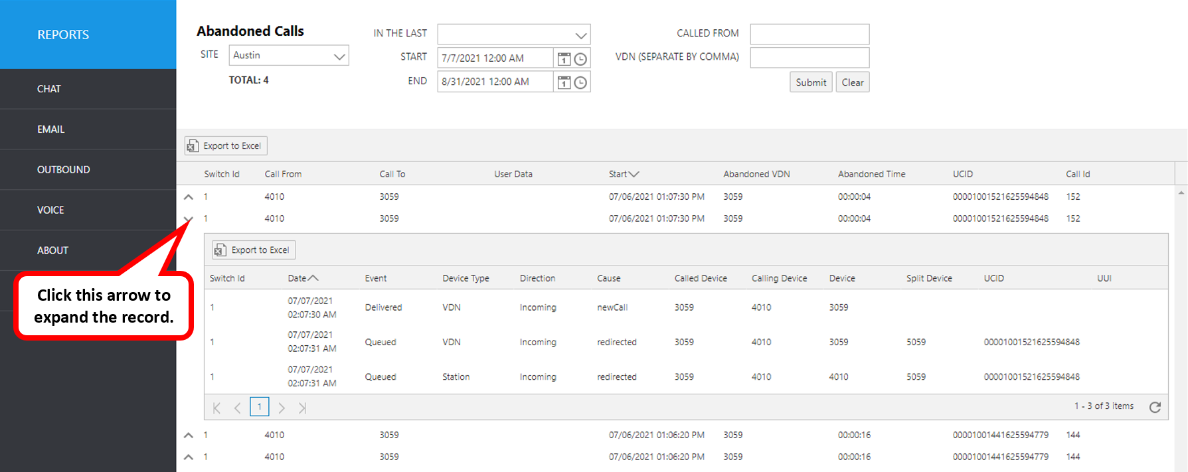Go to last page of detail grid
Viewport: 1188px width, 472px height.
click(x=302, y=408)
